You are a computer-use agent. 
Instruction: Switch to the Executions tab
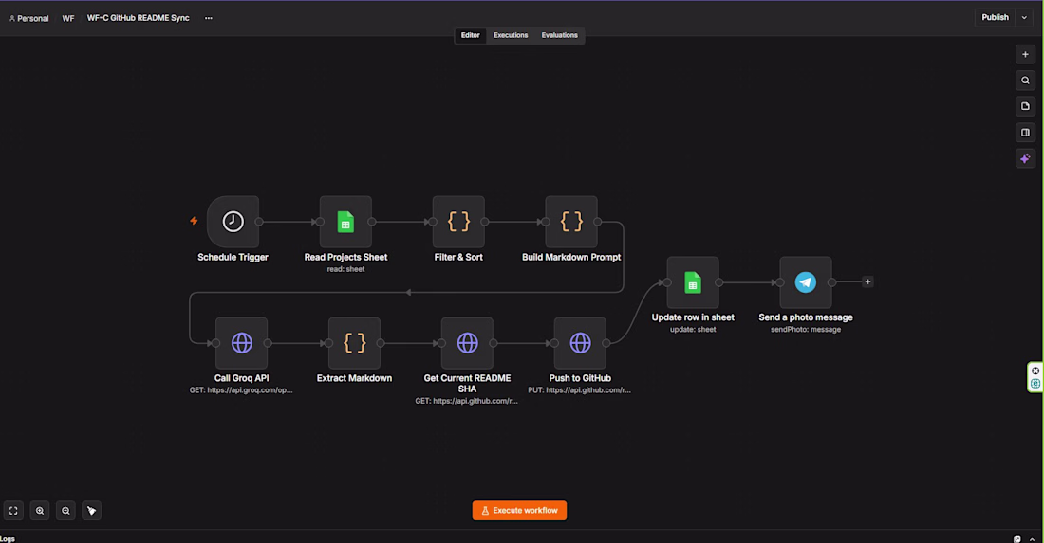point(511,35)
